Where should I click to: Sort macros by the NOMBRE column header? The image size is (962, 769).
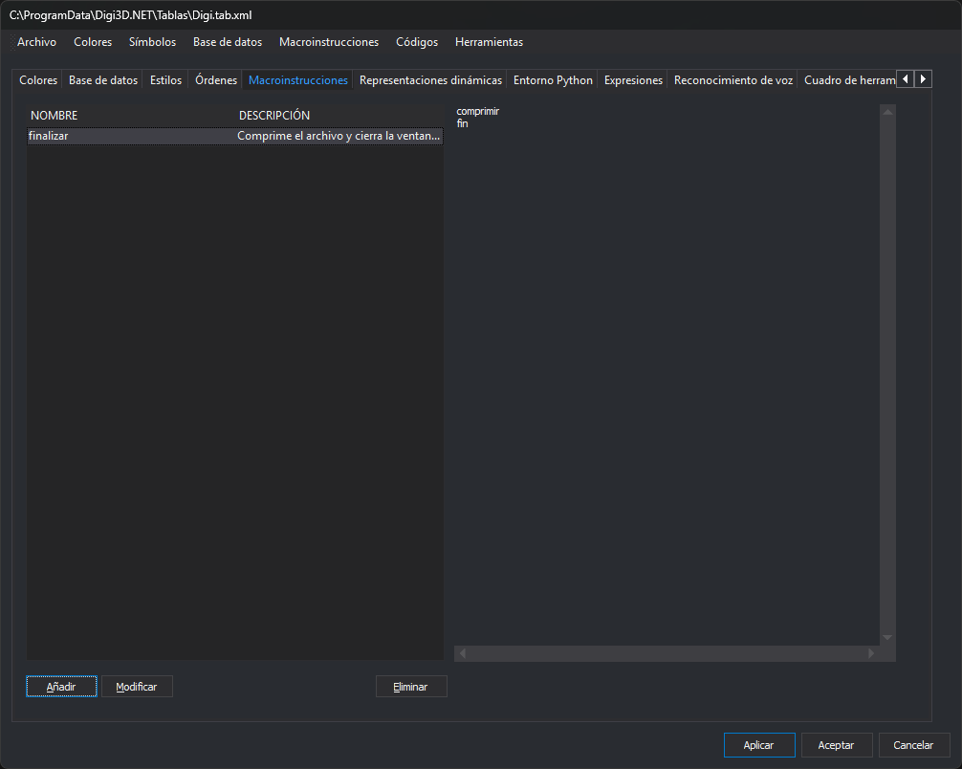click(131, 116)
